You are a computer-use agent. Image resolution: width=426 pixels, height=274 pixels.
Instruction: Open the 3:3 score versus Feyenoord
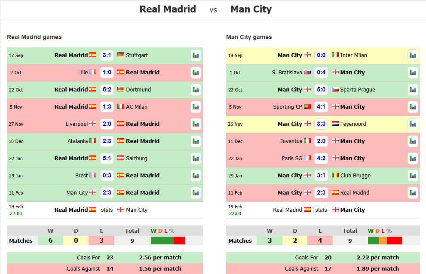click(321, 124)
